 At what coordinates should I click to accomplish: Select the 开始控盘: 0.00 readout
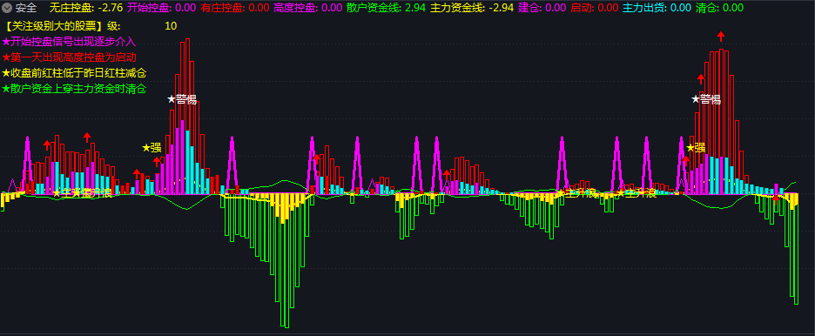coord(162,8)
